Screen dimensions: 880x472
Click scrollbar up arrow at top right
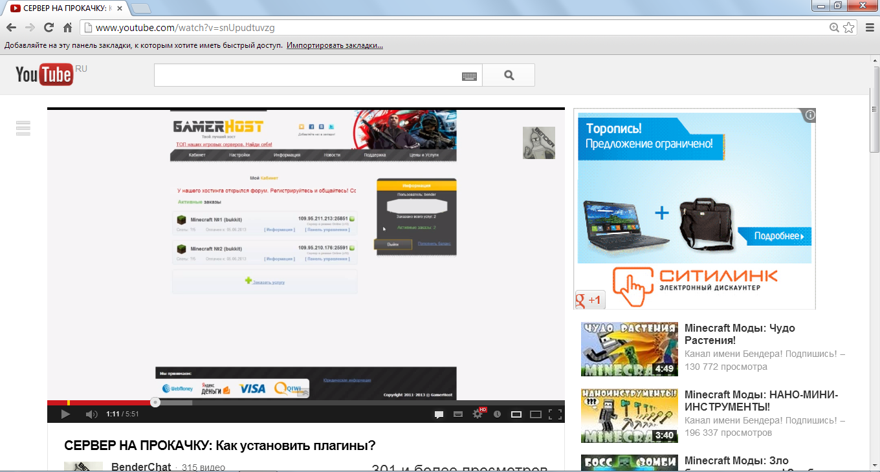click(x=874, y=61)
